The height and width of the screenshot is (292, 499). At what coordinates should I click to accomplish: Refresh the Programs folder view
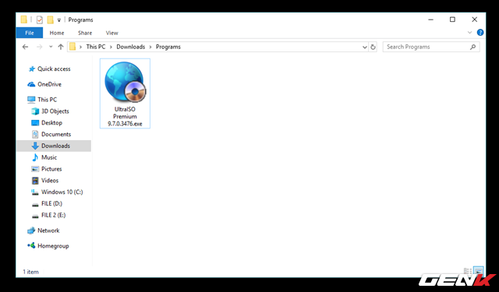pos(373,47)
